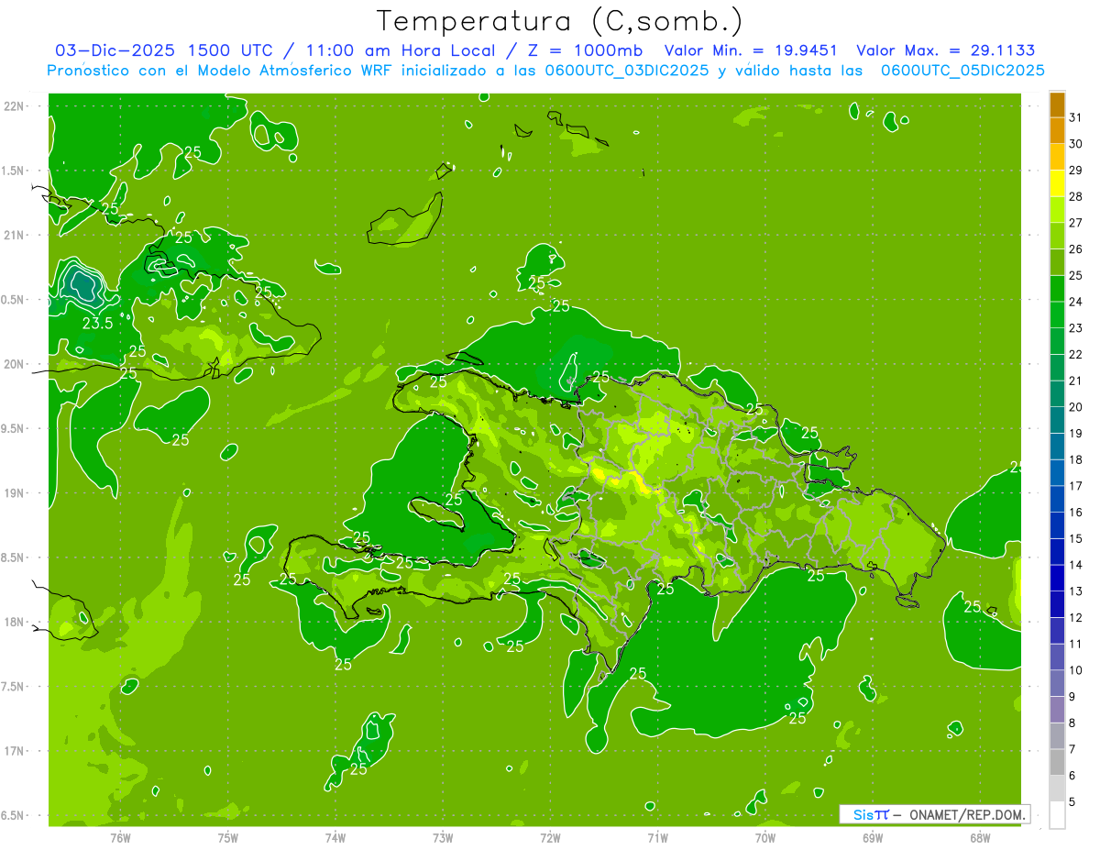Click the 18N latitude label
The height and width of the screenshot is (850, 1100).
pos(15,622)
